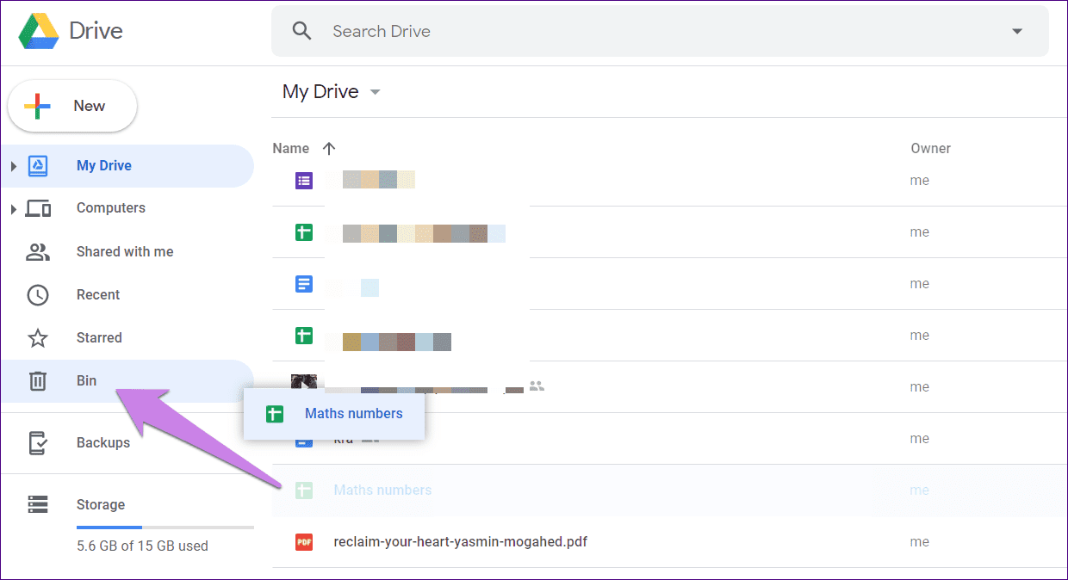Image resolution: width=1068 pixels, height=580 pixels.
Task: Open the Bin
Action: pyautogui.click(x=127, y=381)
